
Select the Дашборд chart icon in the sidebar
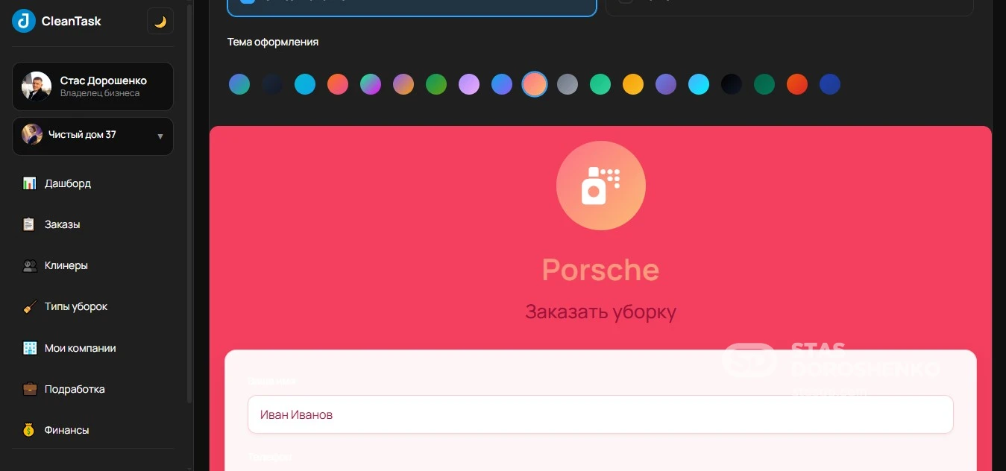click(x=29, y=183)
